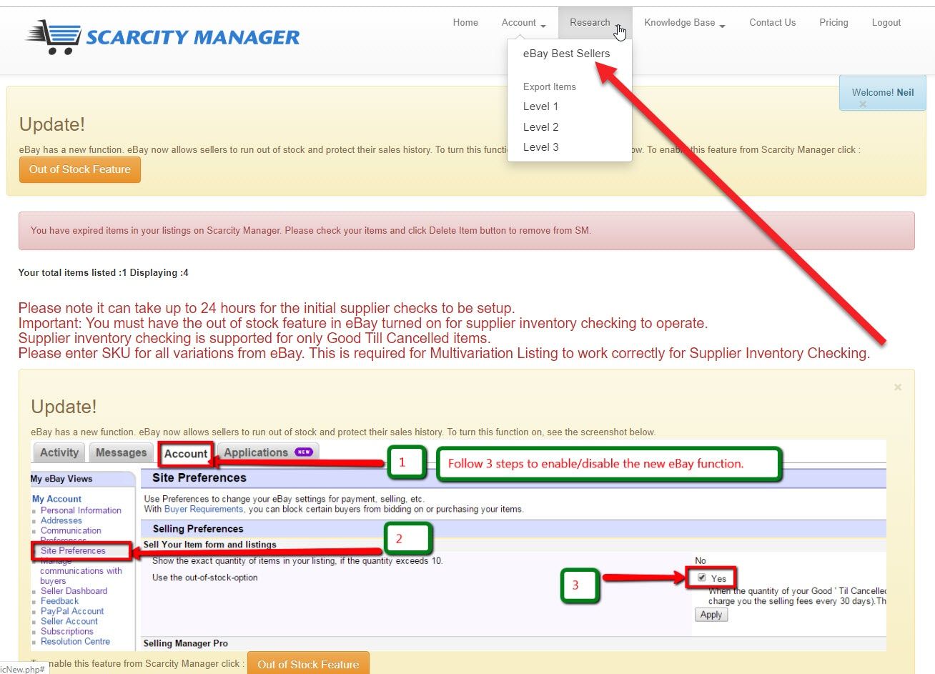Click the 'Export Items' menu header
Screen dimensions: 935x674
[x=549, y=87]
